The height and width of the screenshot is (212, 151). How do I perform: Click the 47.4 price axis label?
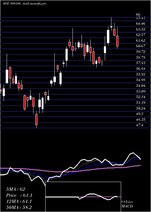tap(140, 125)
